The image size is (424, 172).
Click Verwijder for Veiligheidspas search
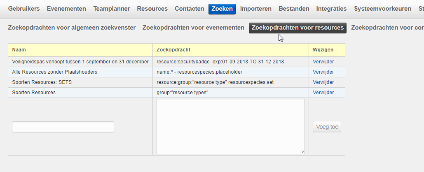click(323, 62)
